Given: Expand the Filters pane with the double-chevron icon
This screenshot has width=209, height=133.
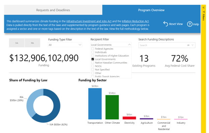Looking at the screenshot, I should pyautogui.click(x=204, y=8).
